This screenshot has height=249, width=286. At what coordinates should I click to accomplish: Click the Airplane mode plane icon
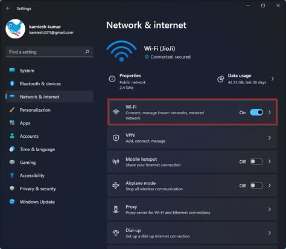coord(116,186)
